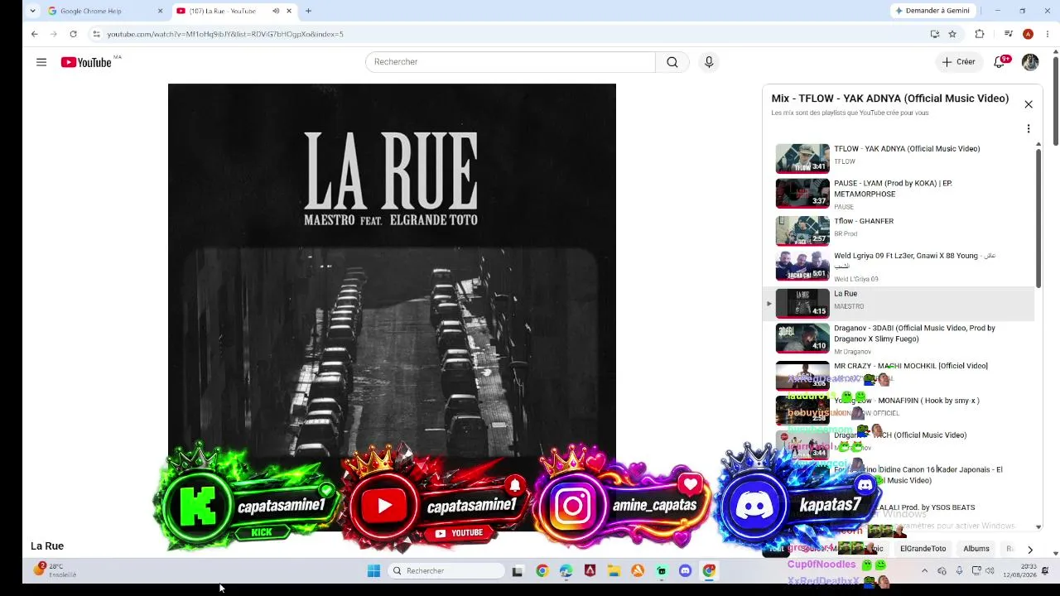The image size is (1060, 596).
Task: Open the weather widget showing 28°C
Action: (55, 570)
